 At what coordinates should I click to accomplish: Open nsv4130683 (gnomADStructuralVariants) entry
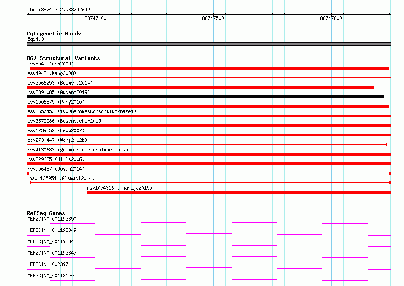pos(78,150)
